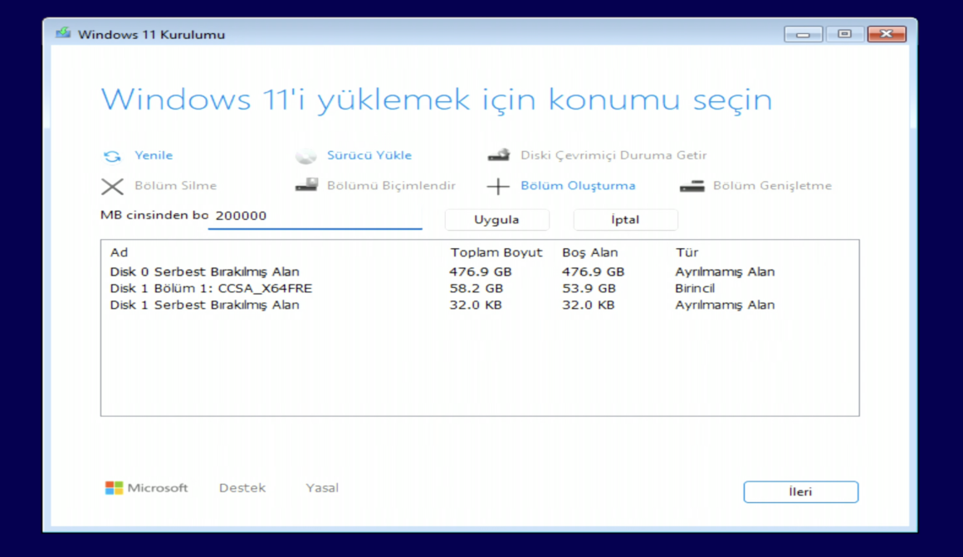Click the Diski Çevrimiçi Duruma Getir label
Screen dimensions: 963x557
(613, 155)
